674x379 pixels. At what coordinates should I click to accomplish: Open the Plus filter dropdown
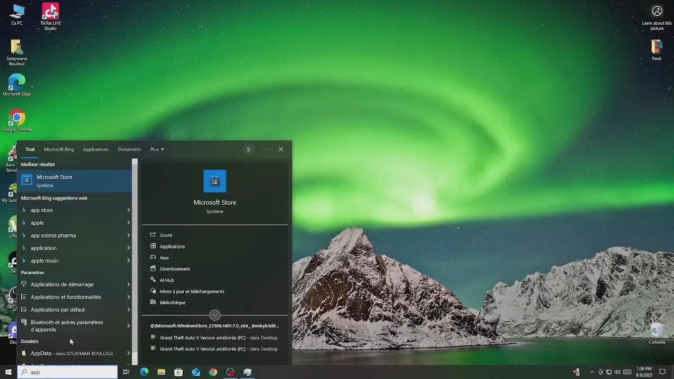click(157, 149)
